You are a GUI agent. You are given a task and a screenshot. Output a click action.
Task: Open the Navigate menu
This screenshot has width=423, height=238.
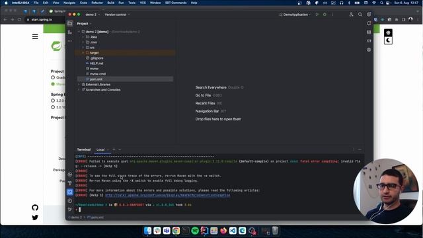69,3
